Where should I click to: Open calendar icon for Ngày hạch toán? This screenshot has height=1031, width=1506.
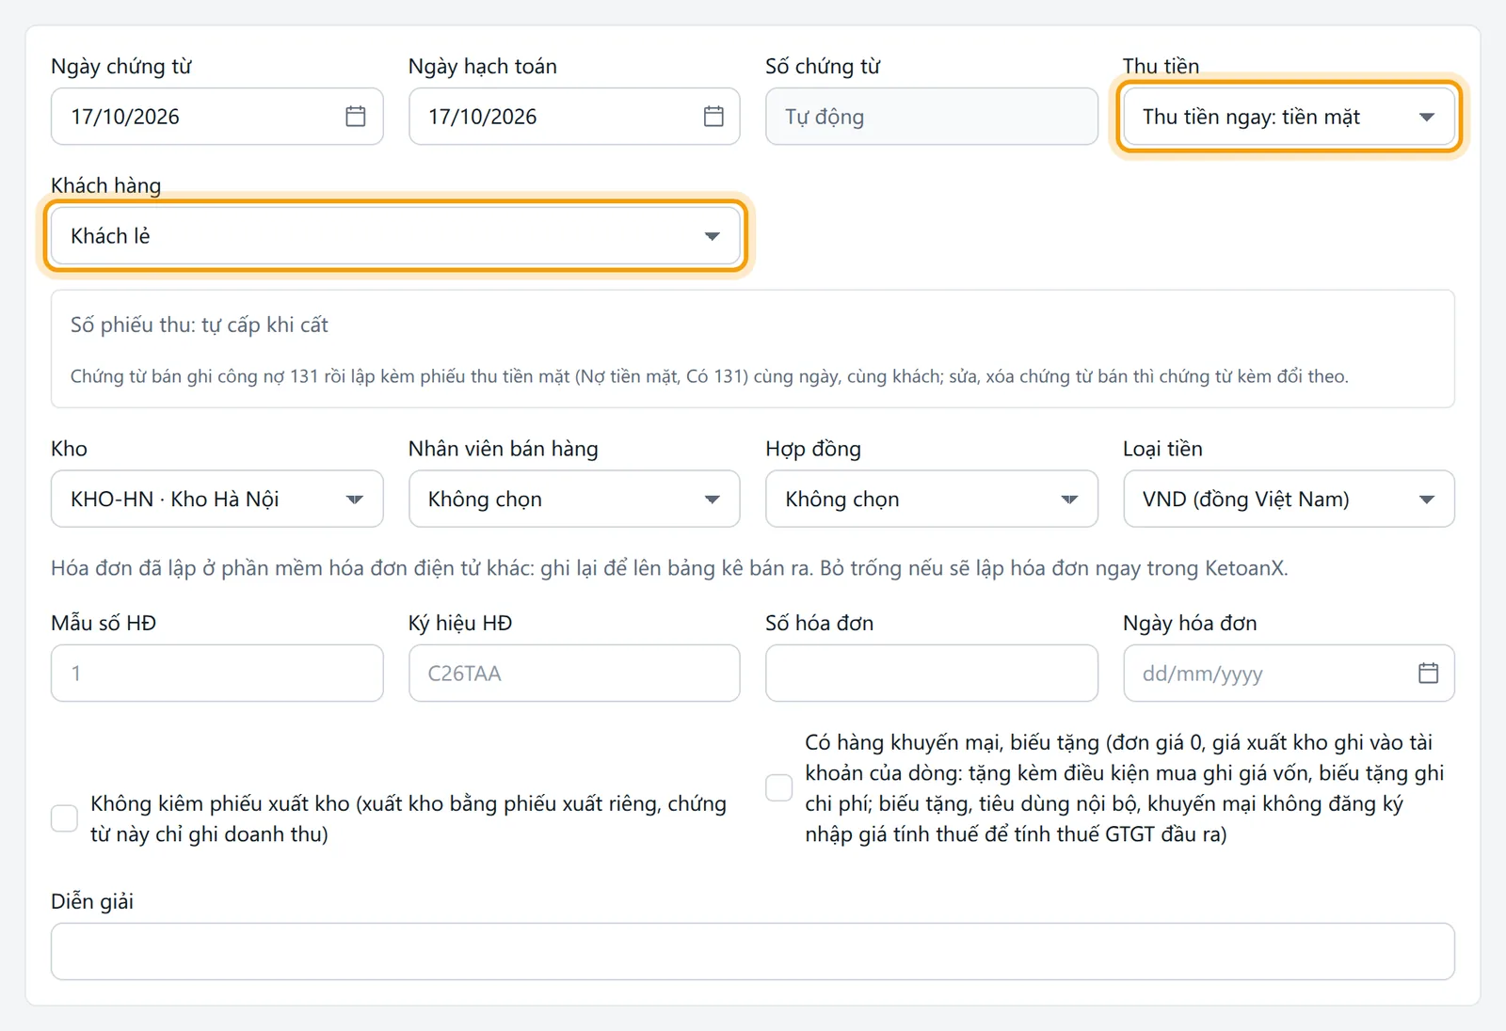pyautogui.click(x=713, y=117)
